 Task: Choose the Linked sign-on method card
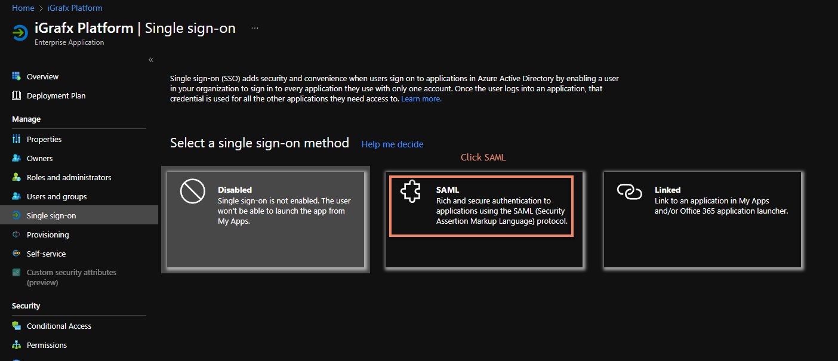702,220
